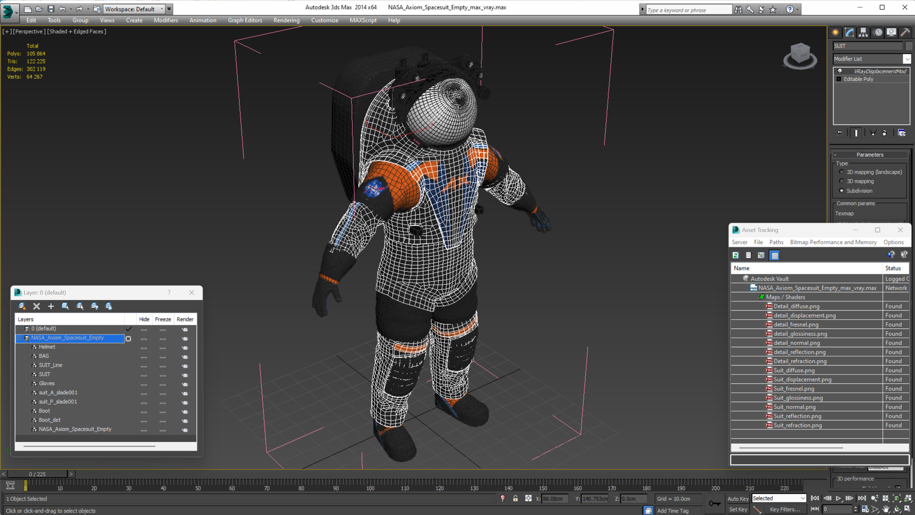Click the Save File toolbar icon

point(51,9)
